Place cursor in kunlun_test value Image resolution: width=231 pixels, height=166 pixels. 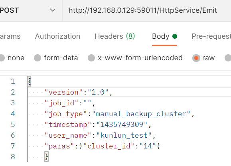click(124, 135)
